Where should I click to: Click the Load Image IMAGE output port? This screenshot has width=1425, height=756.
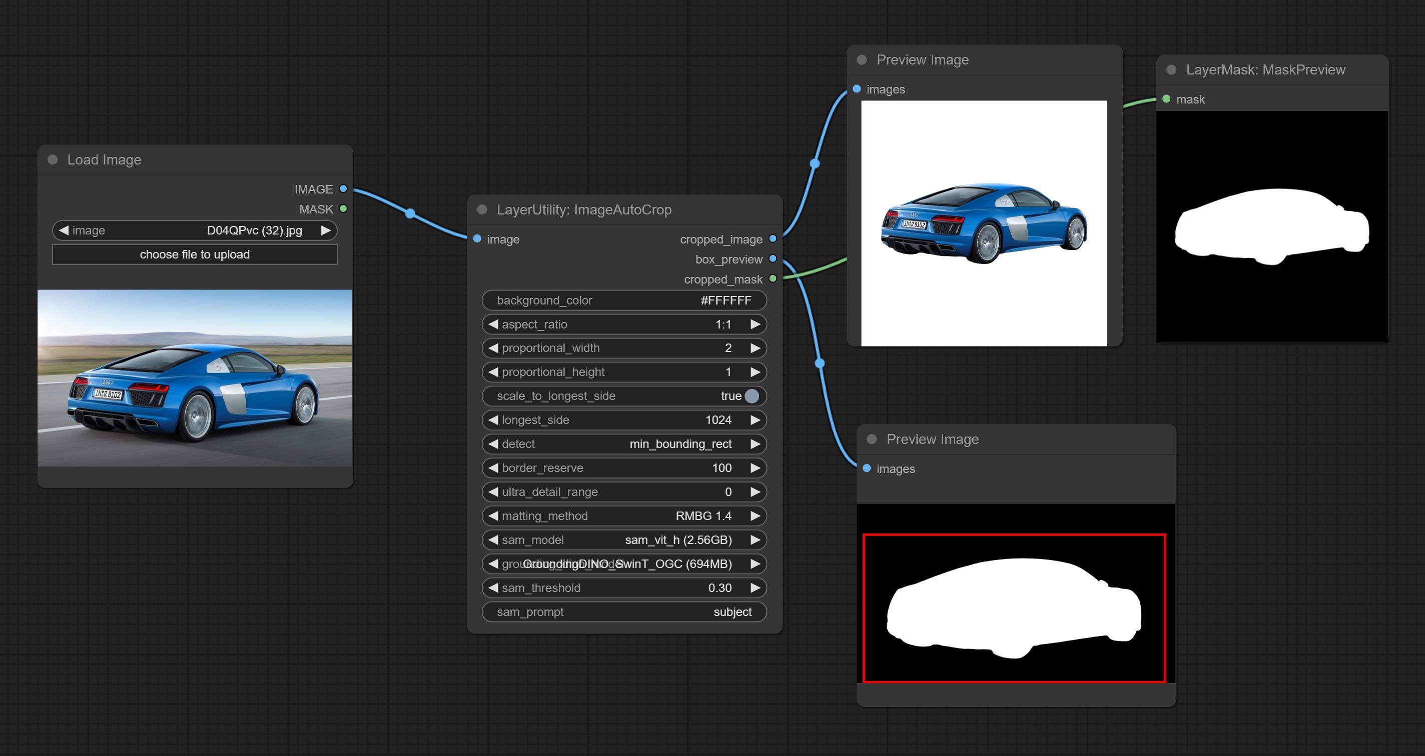tap(343, 189)
